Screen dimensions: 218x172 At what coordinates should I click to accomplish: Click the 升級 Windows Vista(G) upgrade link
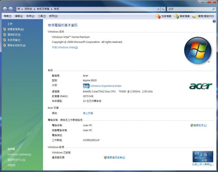65,47
